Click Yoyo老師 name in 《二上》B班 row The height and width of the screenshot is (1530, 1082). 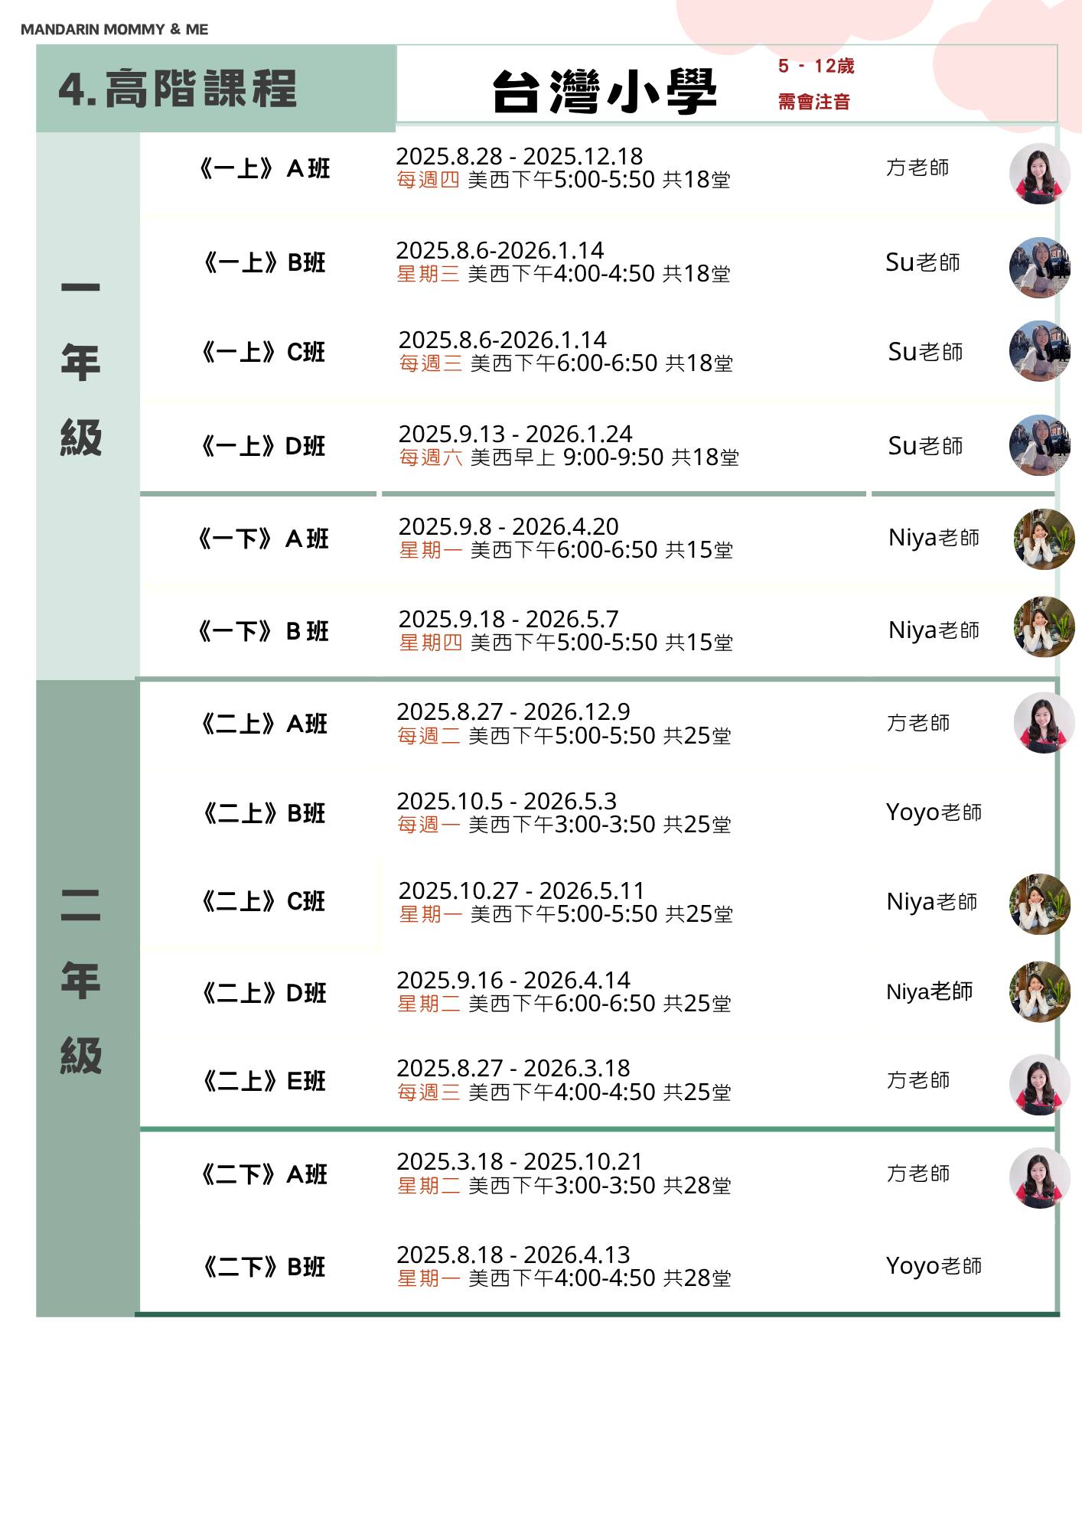pyautogui.click(x=934, y=812)
